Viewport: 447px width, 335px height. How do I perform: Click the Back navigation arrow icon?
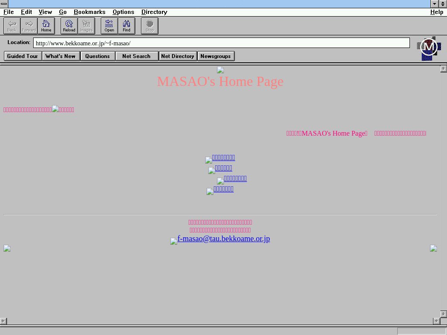(x=12, y=25)
